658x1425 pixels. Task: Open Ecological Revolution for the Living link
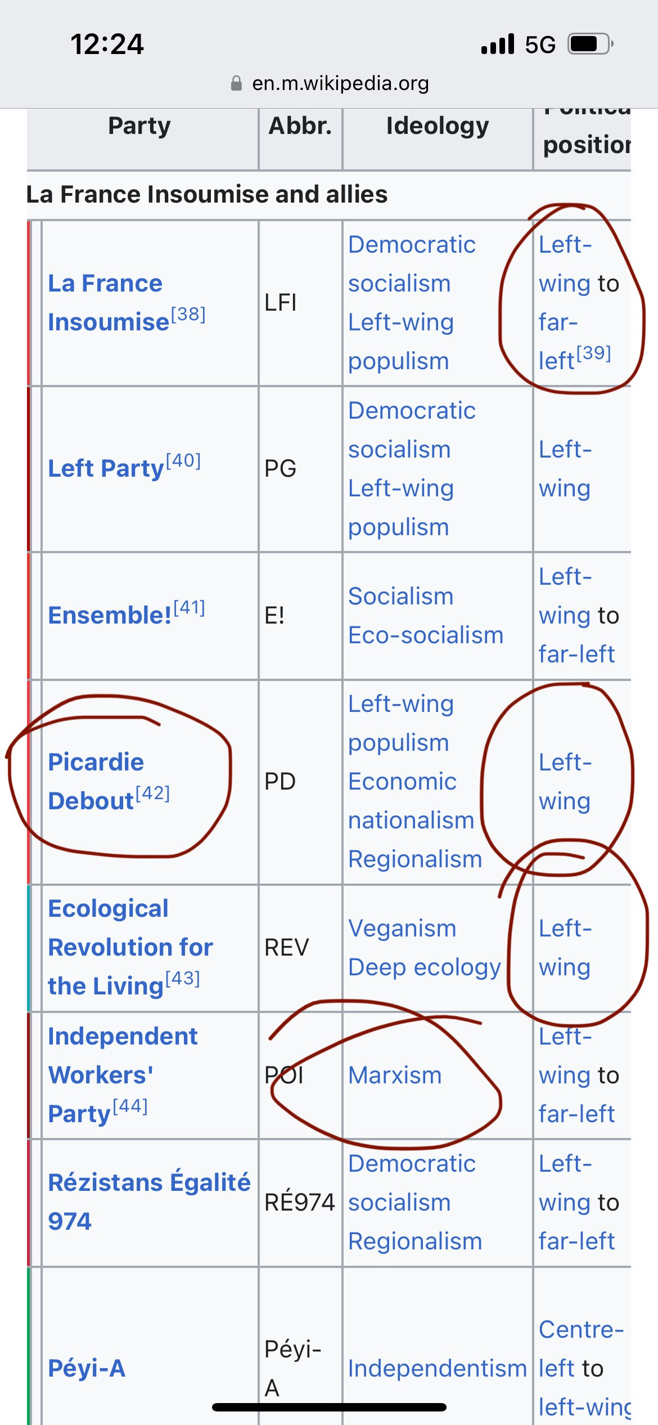click(130, 947)
